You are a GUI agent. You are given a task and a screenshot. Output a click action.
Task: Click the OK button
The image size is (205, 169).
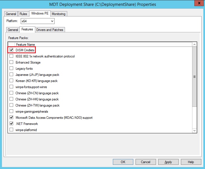[x=123, y=162]
